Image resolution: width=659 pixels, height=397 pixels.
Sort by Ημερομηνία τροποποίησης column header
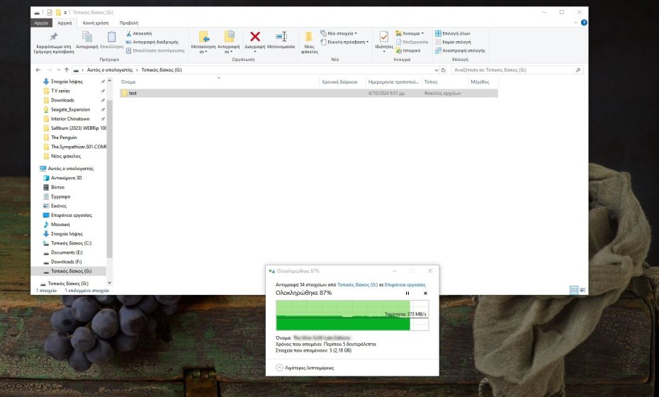393,82
